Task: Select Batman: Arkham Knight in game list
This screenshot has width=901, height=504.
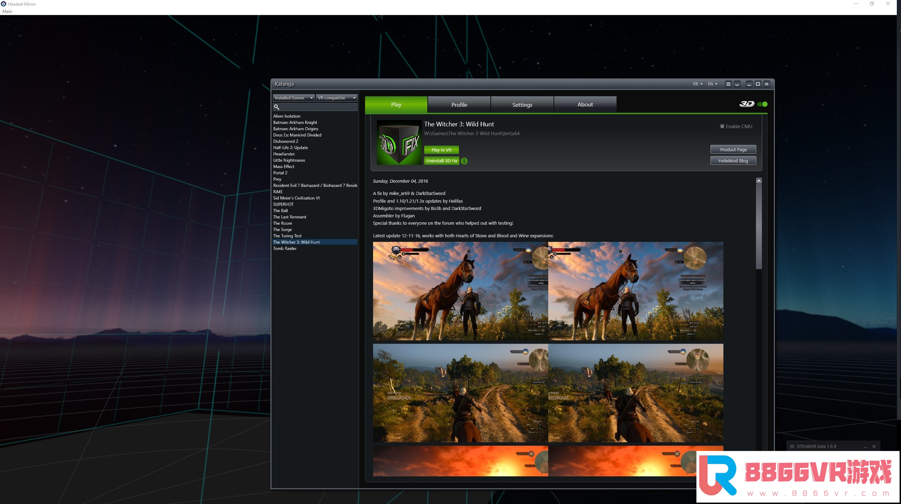Action: click(x=315, y=122)
